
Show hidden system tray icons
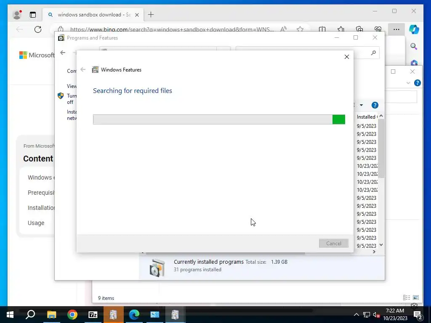356,315
